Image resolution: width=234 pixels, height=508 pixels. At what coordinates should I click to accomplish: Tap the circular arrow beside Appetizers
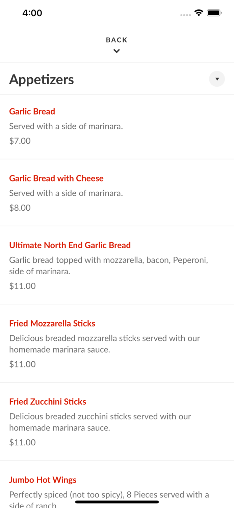(x=217, y=79)
